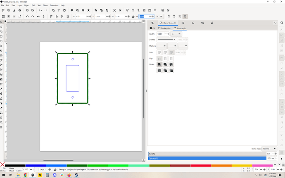Toggle Layer 1 visibility eye
The height and width of the screenshot is (178, 285).
coord(50,169)
